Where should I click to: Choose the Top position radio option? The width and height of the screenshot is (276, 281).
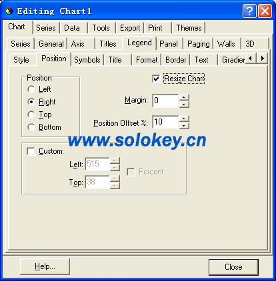[x=31, y=115]
